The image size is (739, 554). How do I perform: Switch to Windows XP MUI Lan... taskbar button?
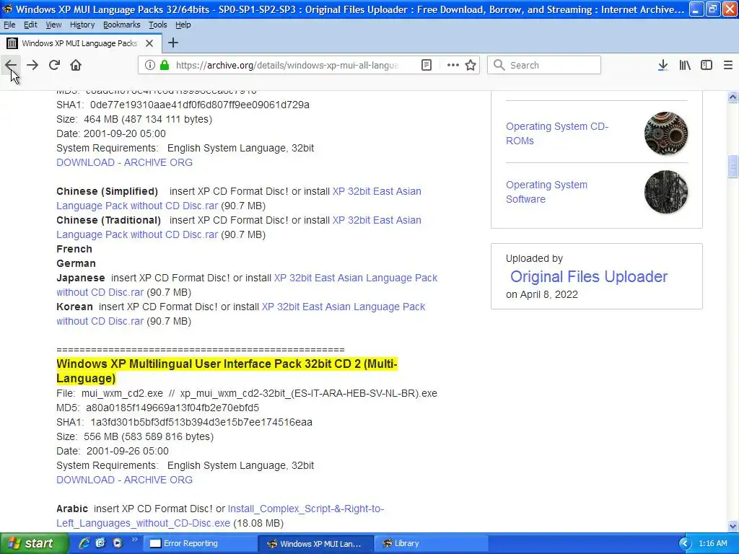coord(316,544)
